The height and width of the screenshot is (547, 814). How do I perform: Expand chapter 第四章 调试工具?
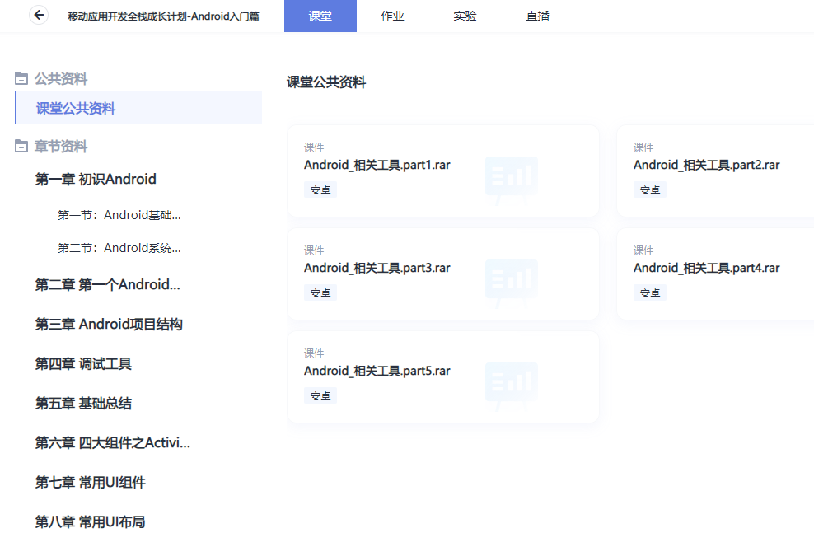point(83,364)
